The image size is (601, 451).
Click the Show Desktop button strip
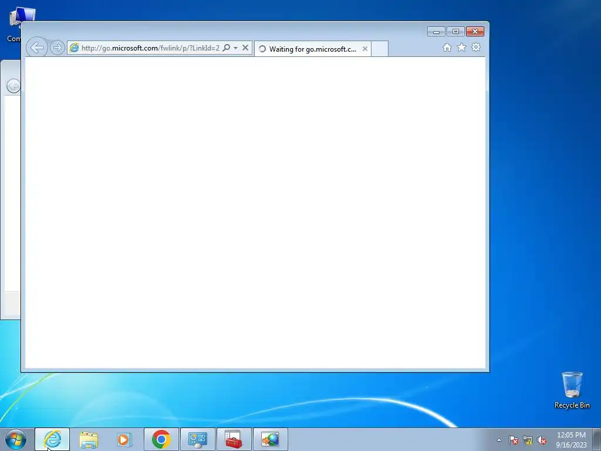coord(597,440)
